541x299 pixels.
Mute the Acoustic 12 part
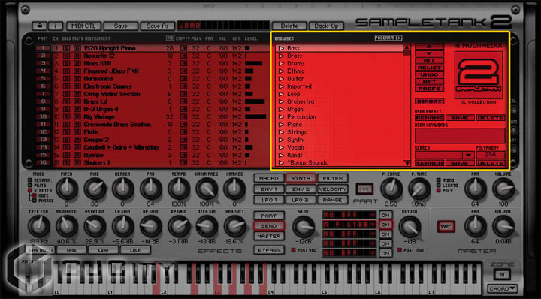pos(77,56)
